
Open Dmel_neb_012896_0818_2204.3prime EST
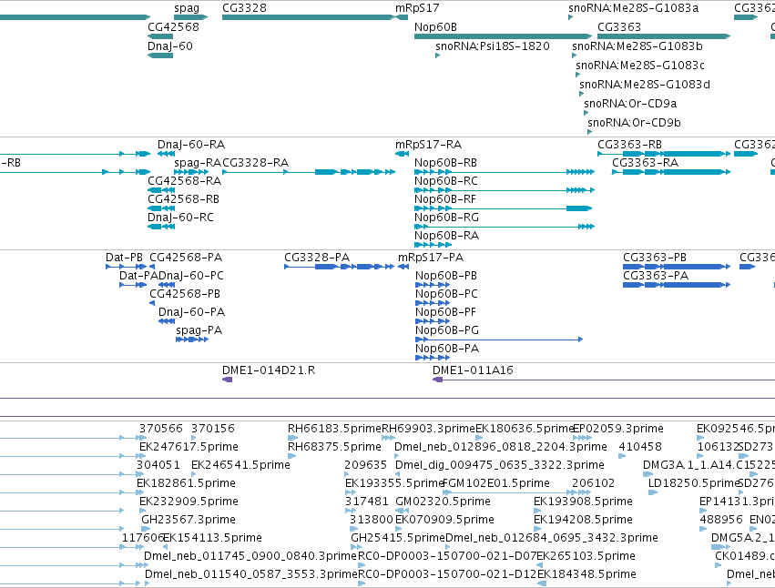[396, 456]
